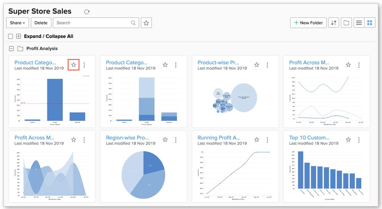Collapse the Profit Analysis folder

pos(12,48)
